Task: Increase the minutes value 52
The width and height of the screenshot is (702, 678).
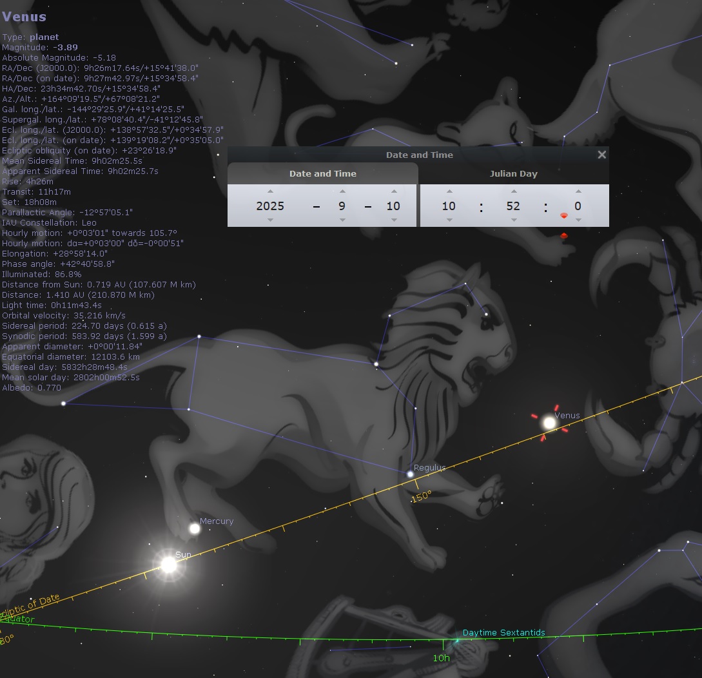Action: [x=514, y=191]
